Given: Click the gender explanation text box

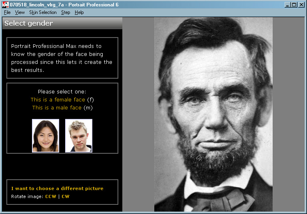Looking at the screenshot, I should 62,58.
